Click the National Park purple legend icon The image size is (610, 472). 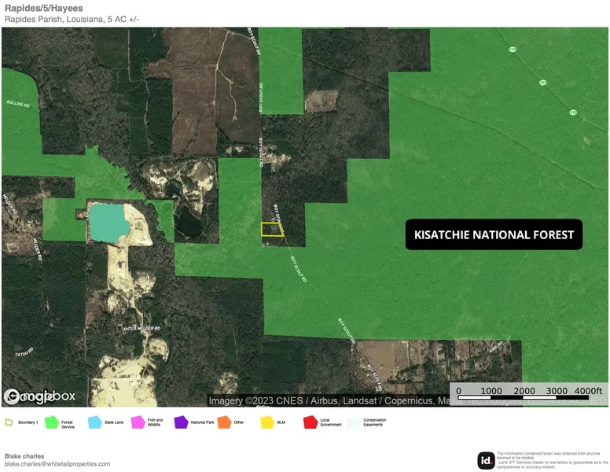(x=181, y=422)
